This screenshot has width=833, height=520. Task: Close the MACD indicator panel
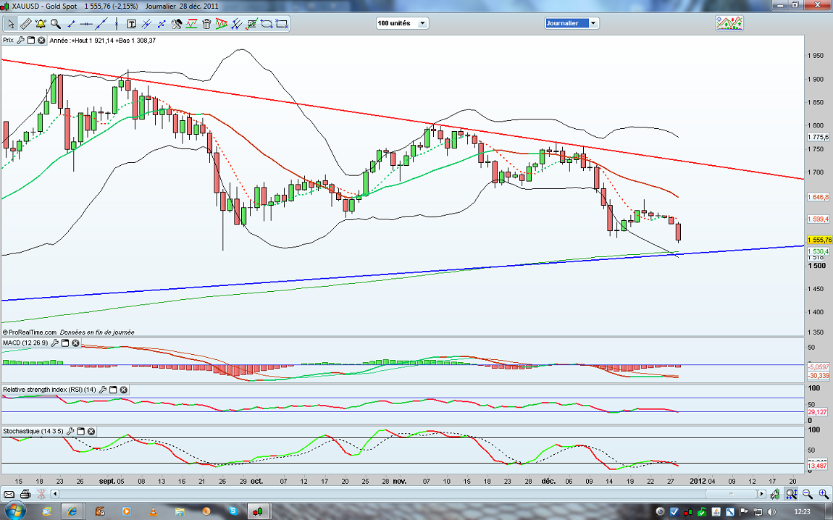tap(75, 343)
